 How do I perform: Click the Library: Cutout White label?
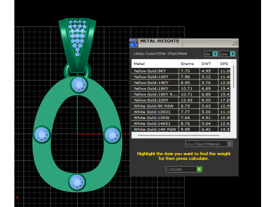160,53
